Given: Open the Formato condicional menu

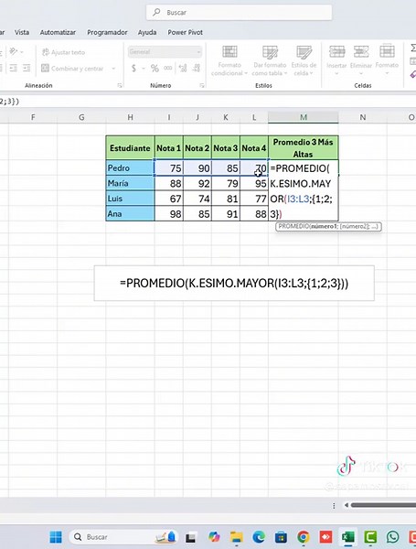Looking at the screenshot, I should (229, 61).
